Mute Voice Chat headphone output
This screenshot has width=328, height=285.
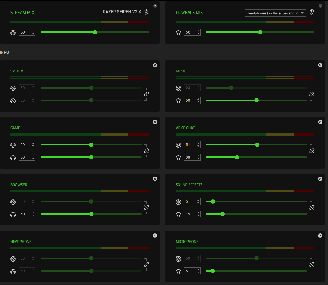[x=178, y=157]
